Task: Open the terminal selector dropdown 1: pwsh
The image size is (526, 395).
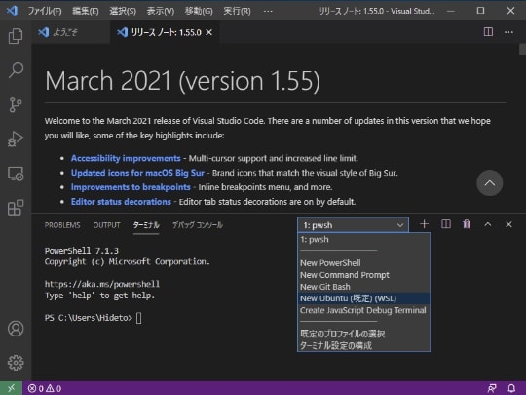Action: pyautogui.click(x=353, y=225)
